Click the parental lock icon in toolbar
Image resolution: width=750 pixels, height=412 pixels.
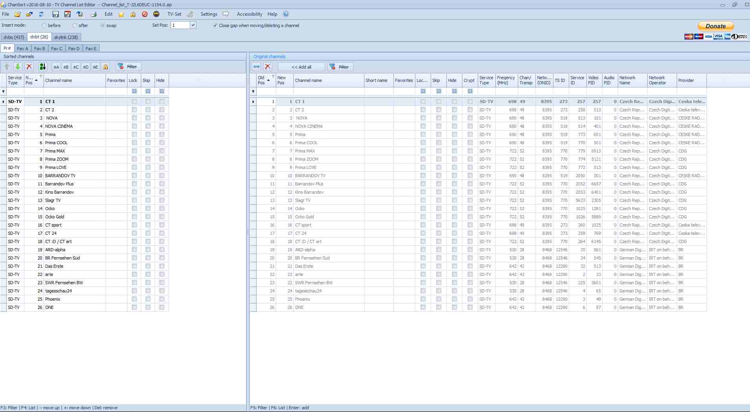pos(133,14)
